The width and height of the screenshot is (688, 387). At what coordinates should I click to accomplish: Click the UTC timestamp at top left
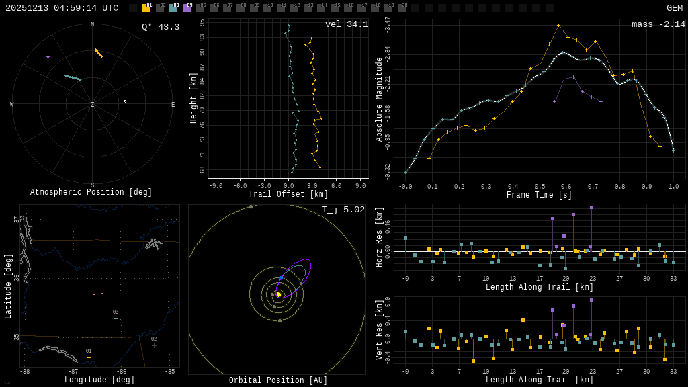pos(62,8)
